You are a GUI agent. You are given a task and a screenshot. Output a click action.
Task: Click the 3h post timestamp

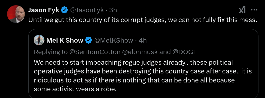click(x=113, y=10)
